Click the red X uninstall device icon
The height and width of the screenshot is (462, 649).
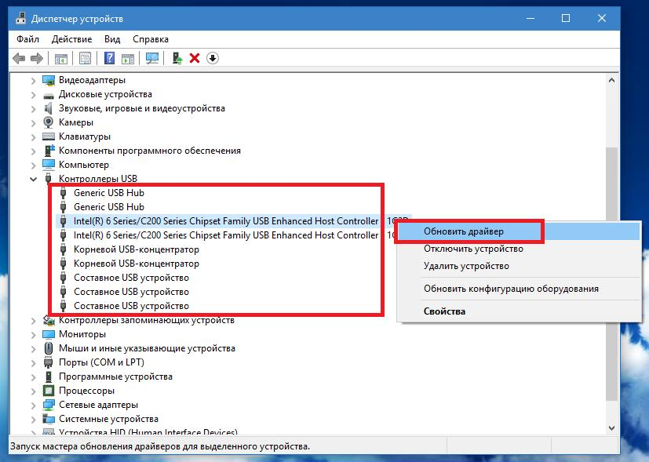click(x=195, y=58)
